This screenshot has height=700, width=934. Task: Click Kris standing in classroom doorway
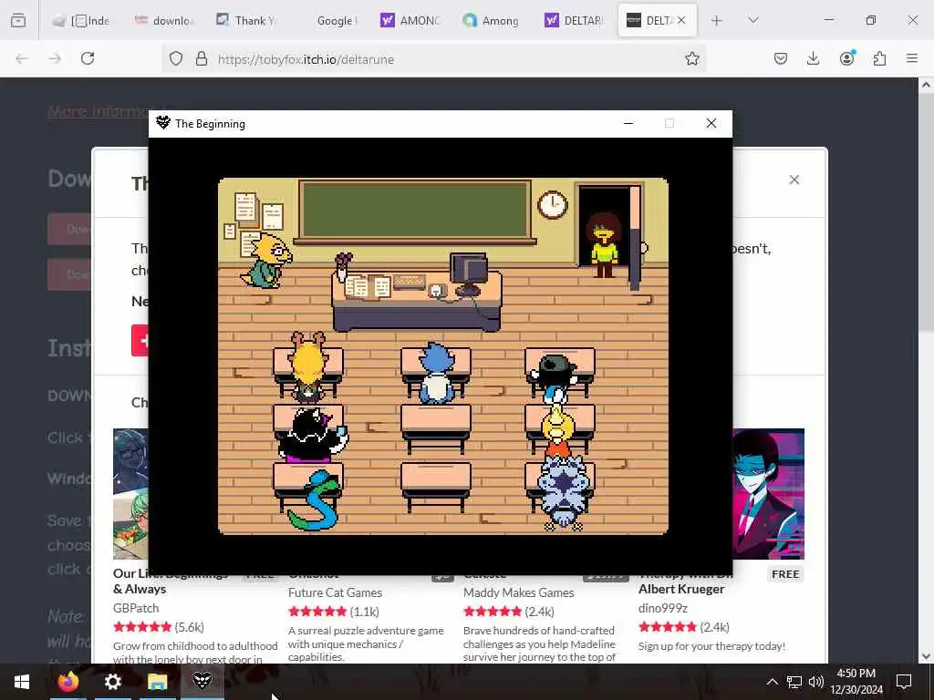605,244
